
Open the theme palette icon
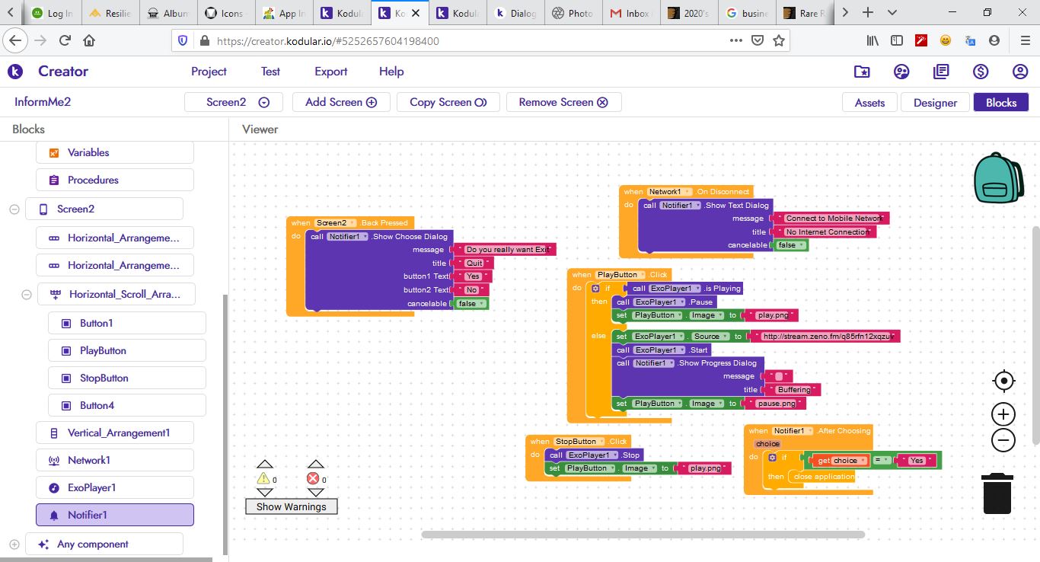tap(901, 72)
